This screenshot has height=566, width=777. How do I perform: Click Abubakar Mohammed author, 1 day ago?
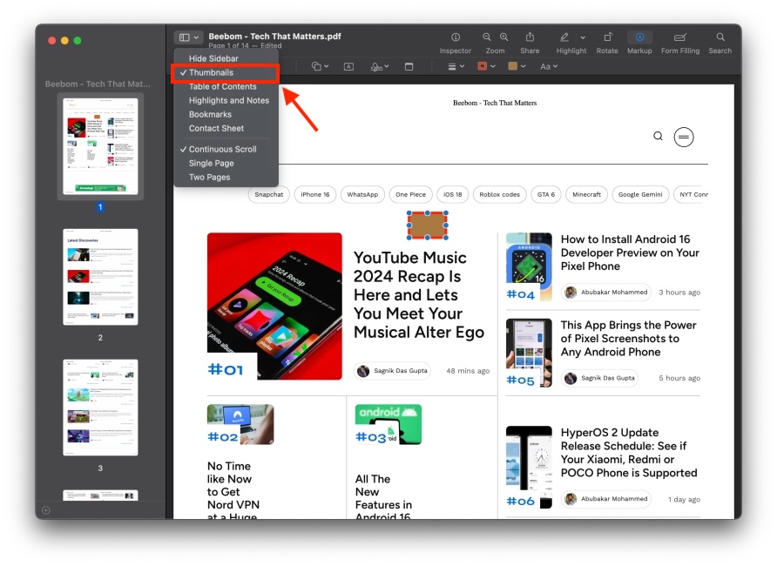pos(606,499)
